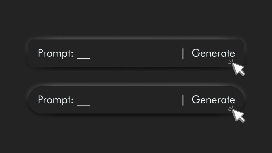The width and height of the screenshot is (272, 153).
Task: Click the "Prompt:" label in the lower bar
Action: [55, 100]
